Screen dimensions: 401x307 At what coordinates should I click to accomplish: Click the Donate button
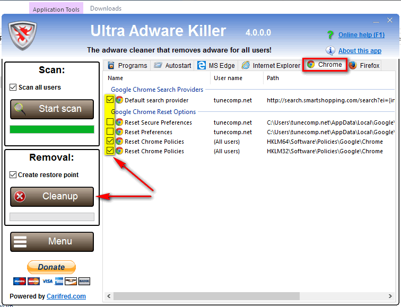[x=51, y=267]
